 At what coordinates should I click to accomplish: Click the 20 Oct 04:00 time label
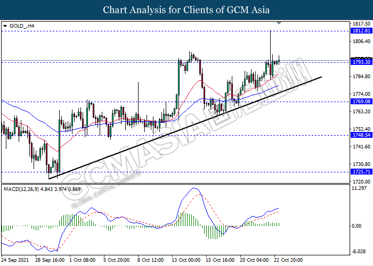[x=254, y=260]
